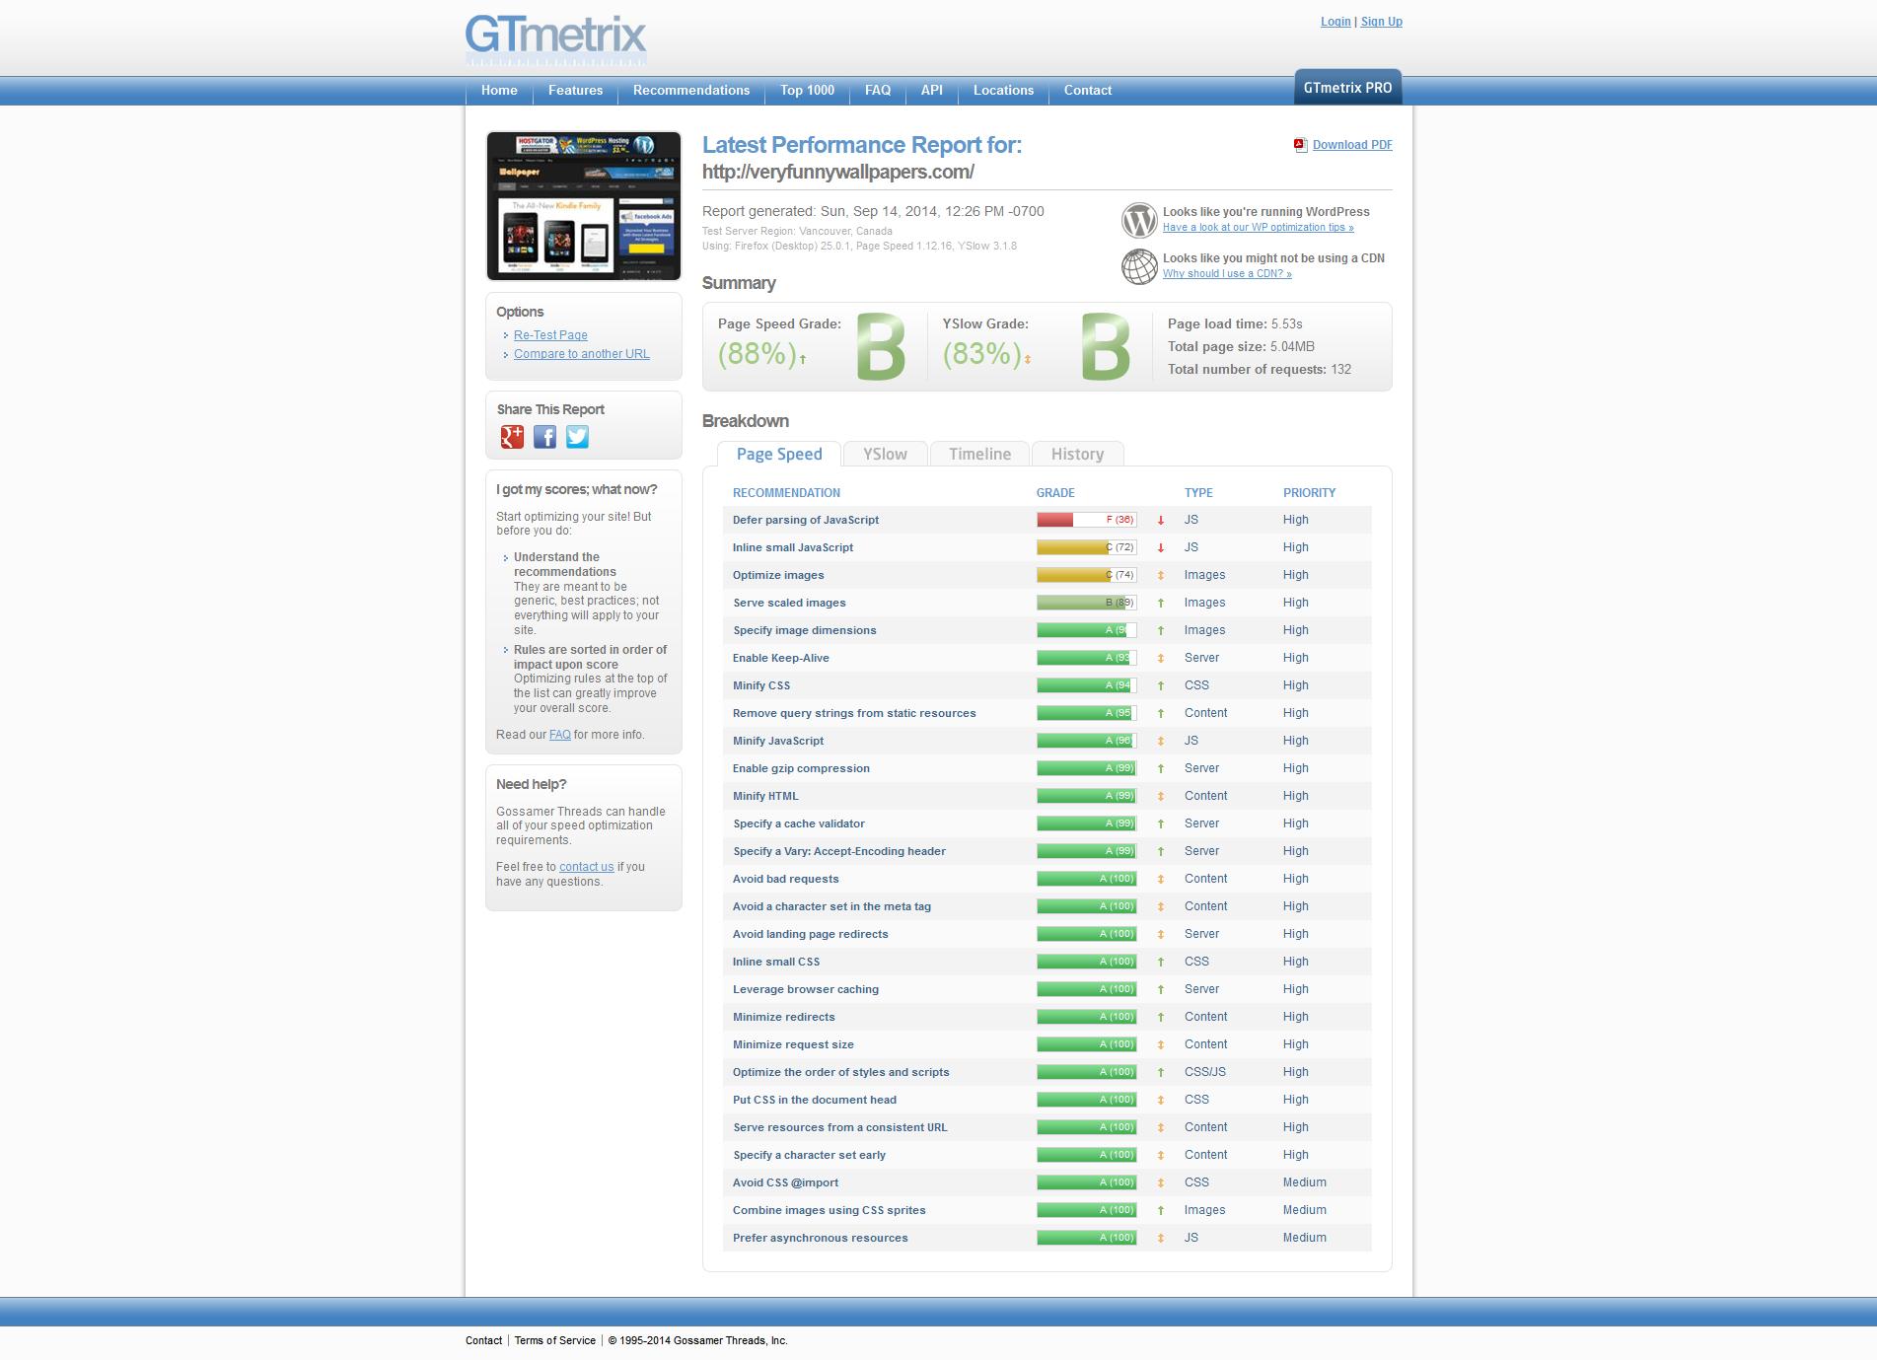This screenshot has height=1360, width=1877.
Task: Expand the Leverage browser caching recommendation
Action: tap(805, 989)
